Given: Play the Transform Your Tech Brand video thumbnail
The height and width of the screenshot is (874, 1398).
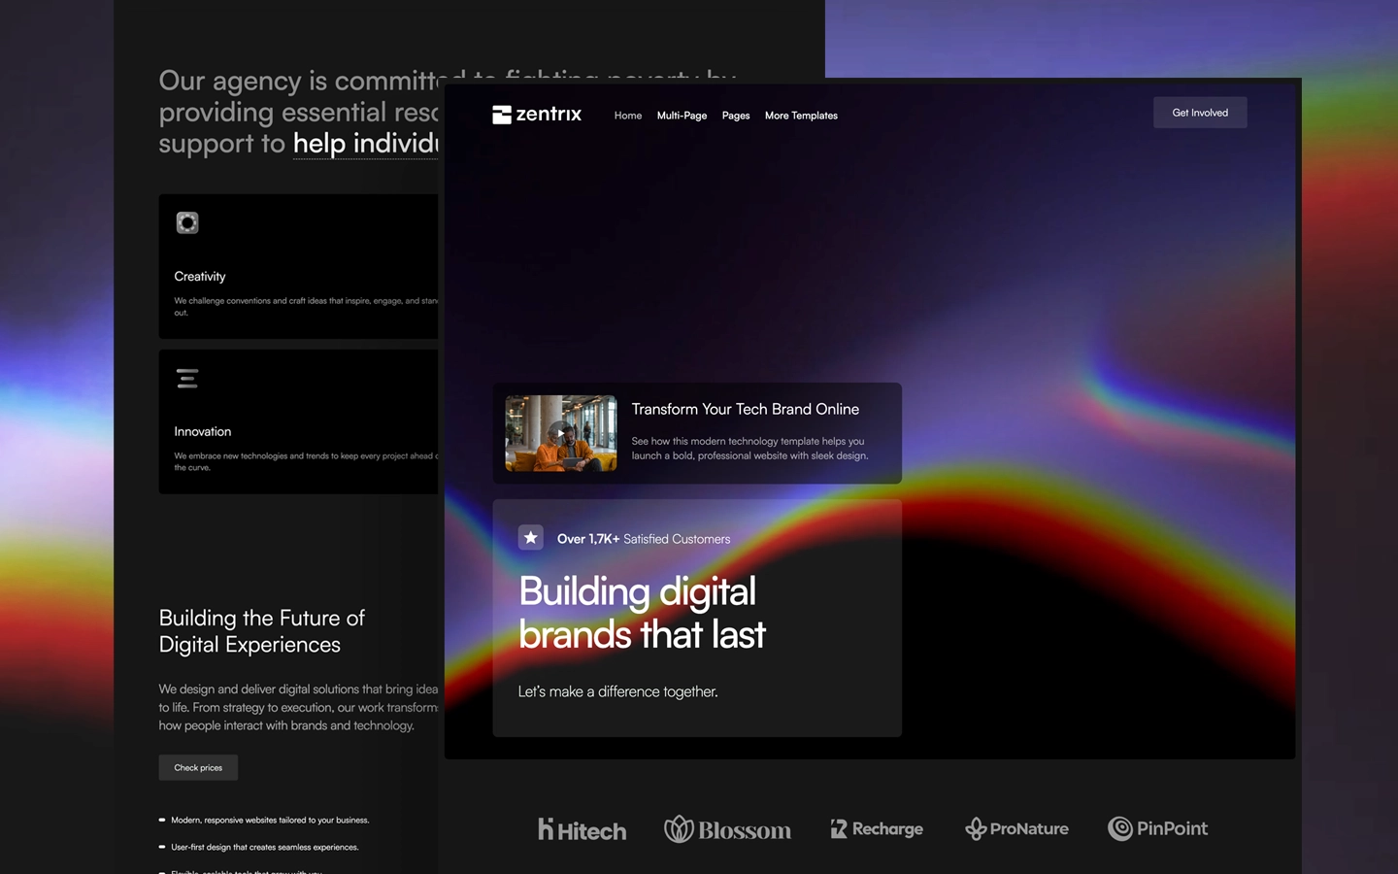Looking at the screenshot, I should (x=561, y=433).
